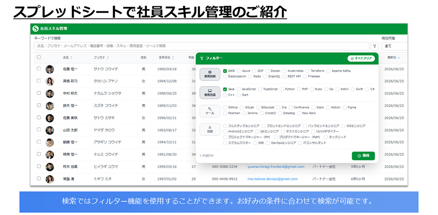The height and width of the screenshot is (215, 438).
Task: Sort by 氏名 column sort arrows
Action: [x=71, y=58]
